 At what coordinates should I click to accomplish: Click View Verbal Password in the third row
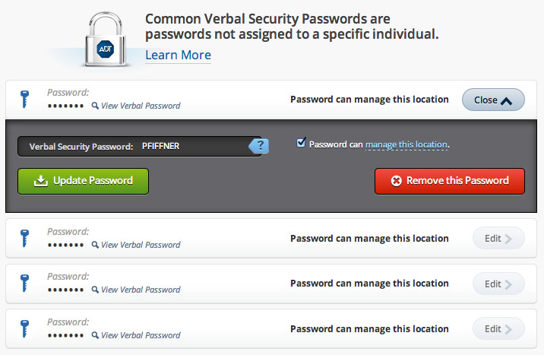point(141,290)
